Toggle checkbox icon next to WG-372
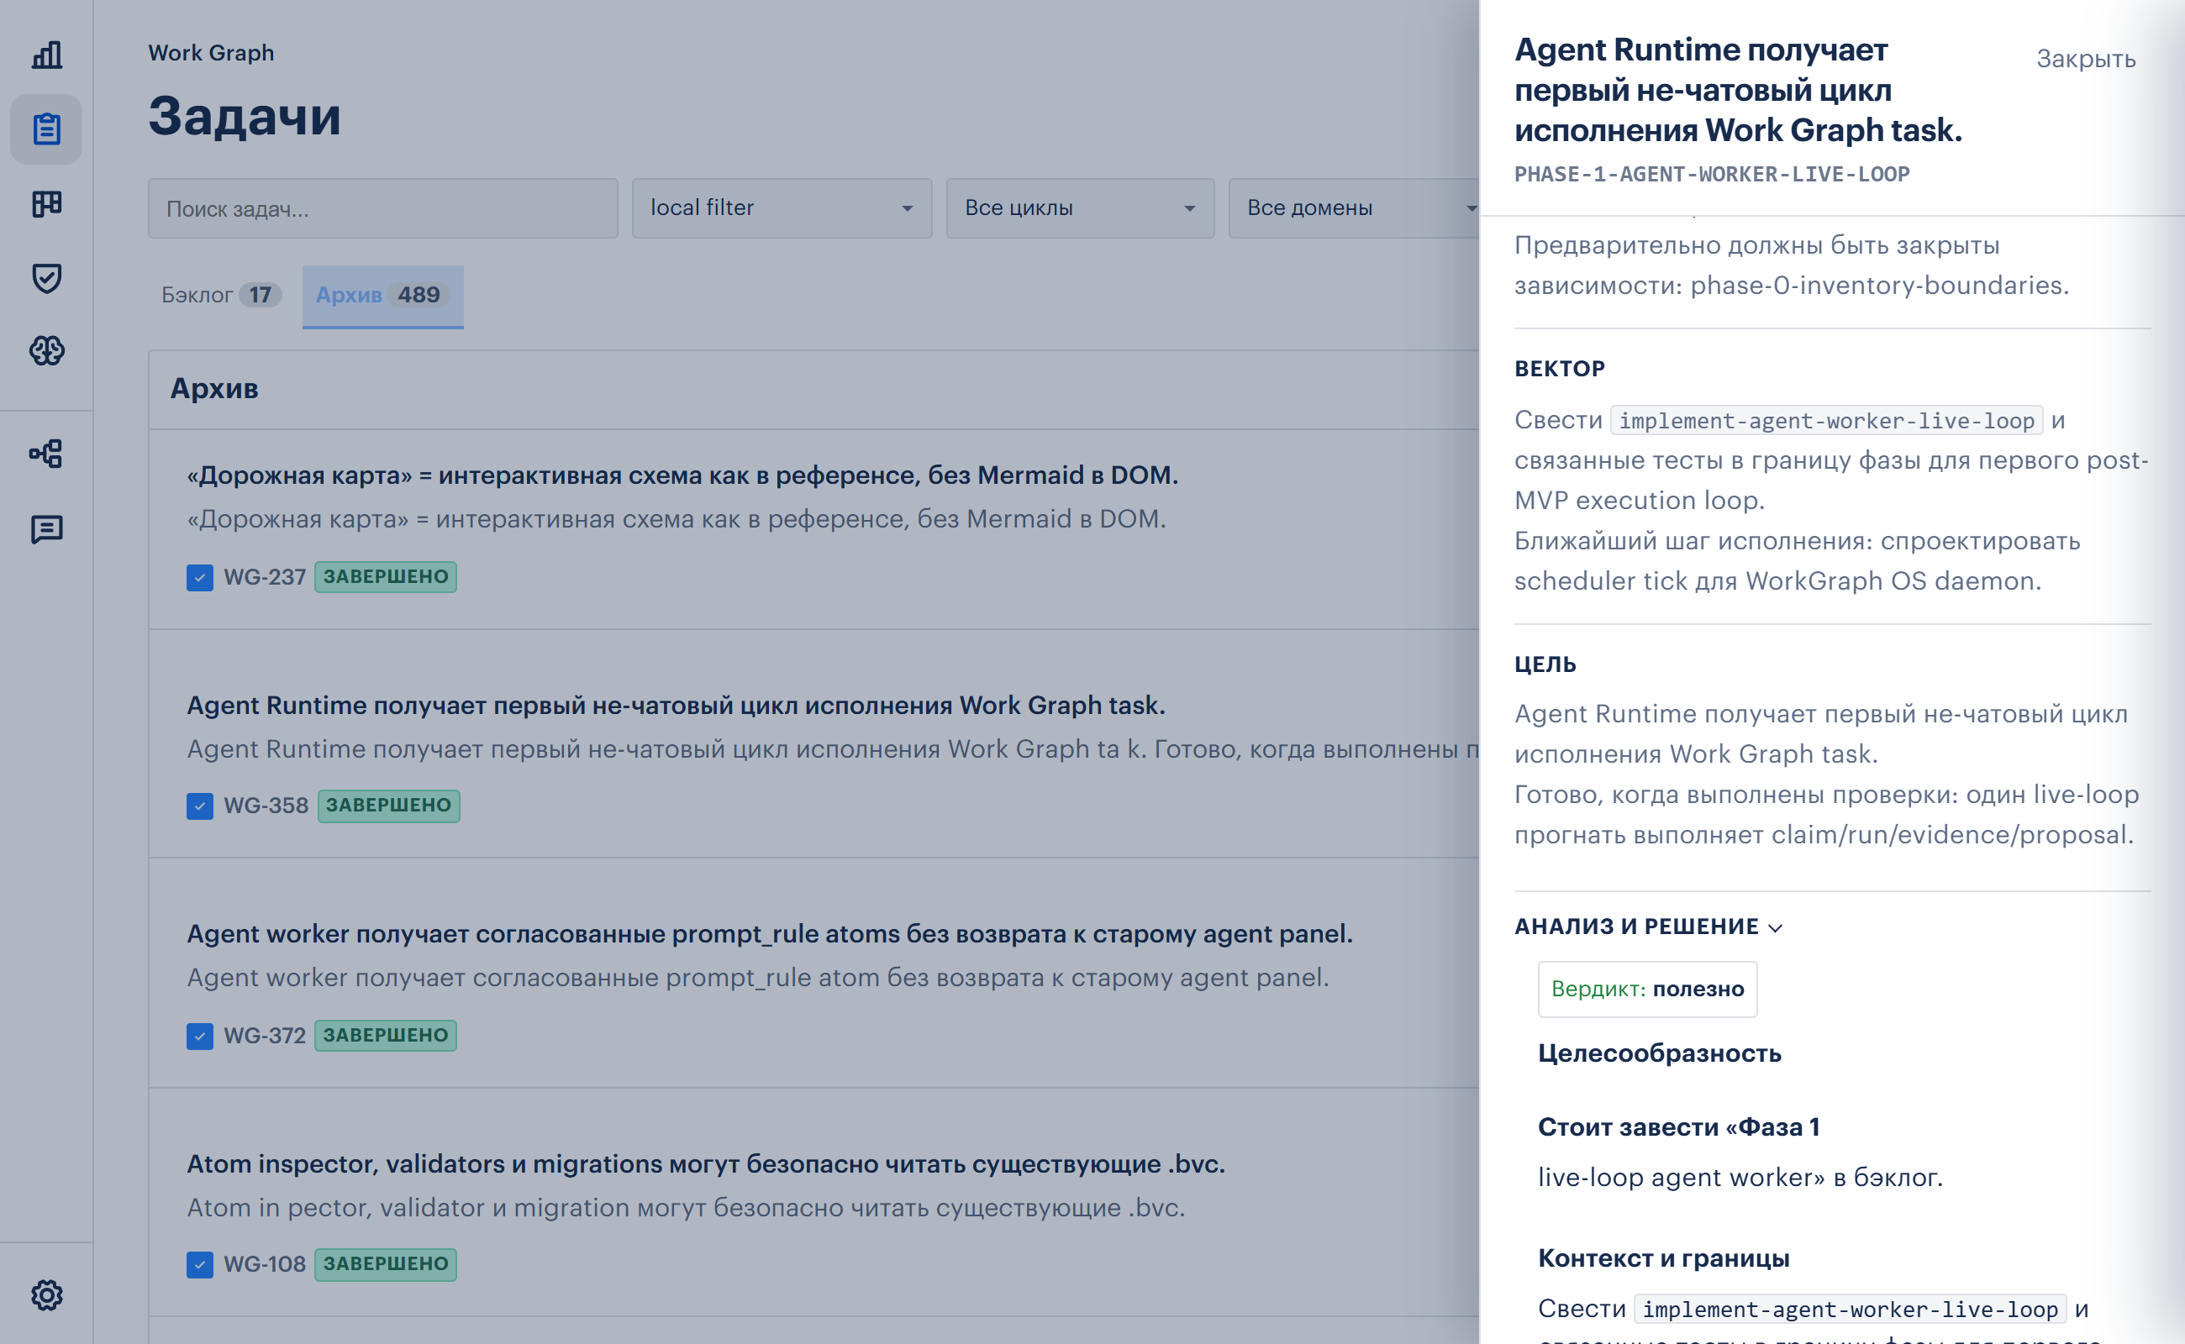Screen dimensions: 2185x1344 (199, 1037)
